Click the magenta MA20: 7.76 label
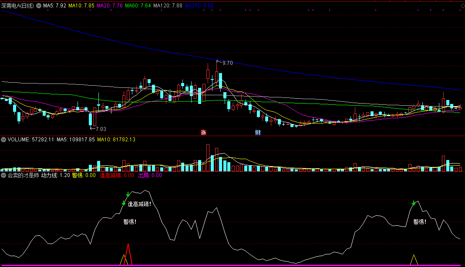Viewport: 465px width, 267px height. point(110,6)
